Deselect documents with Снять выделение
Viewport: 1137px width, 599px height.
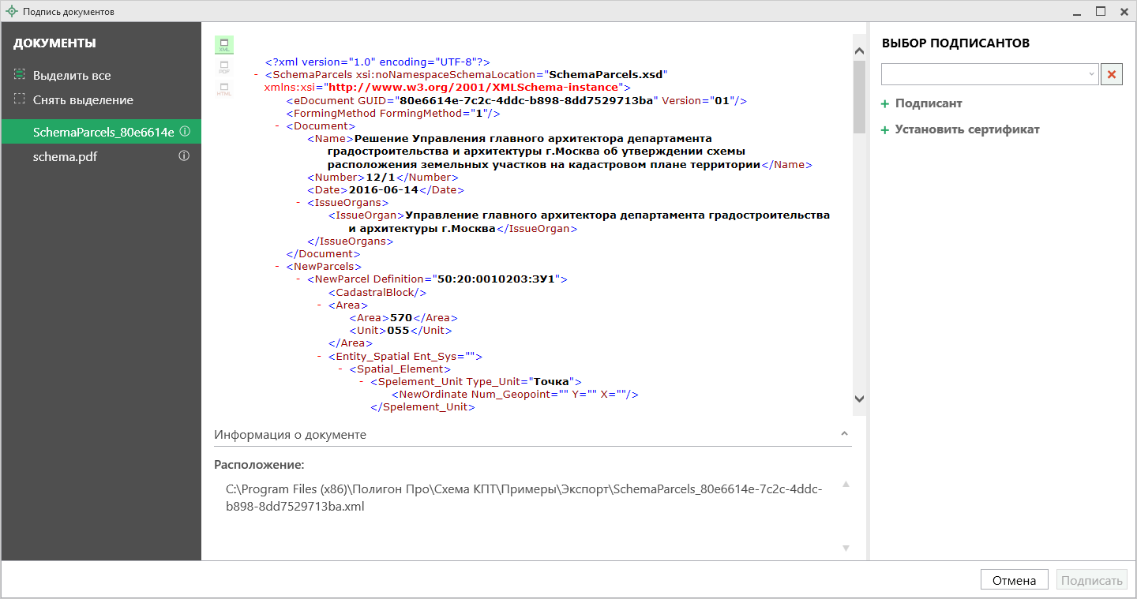[82, 100]
